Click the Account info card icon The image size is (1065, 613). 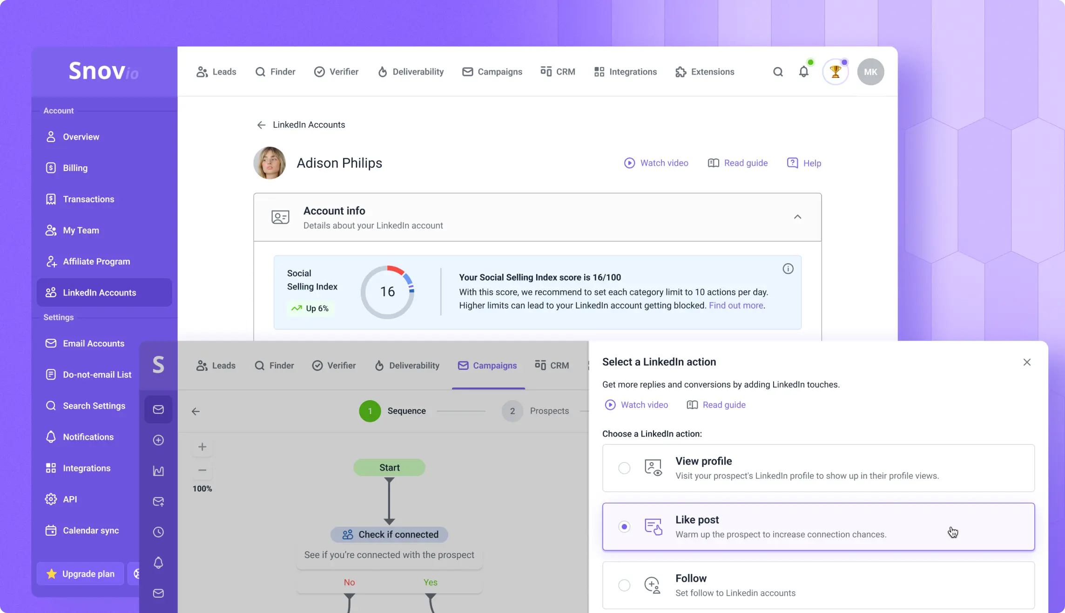pyautogui.click(x=280, y=217)
